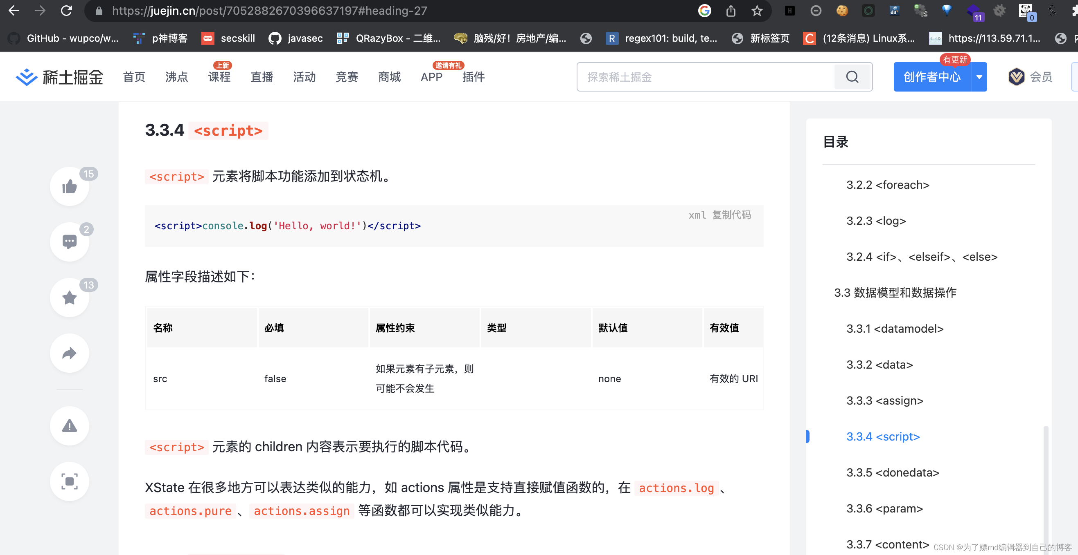Viewport: 1078px width, 555px height.
Task: Open browser share icon in address bar
Action: click(731, 11)
